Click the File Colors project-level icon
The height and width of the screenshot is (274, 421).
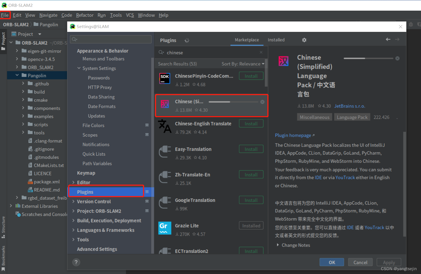147,125
